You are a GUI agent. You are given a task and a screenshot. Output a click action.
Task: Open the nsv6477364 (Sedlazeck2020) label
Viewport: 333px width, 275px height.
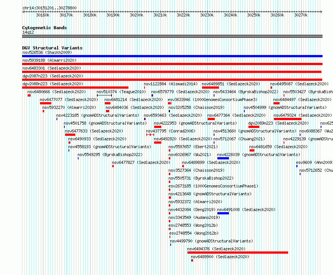(236, 115)
